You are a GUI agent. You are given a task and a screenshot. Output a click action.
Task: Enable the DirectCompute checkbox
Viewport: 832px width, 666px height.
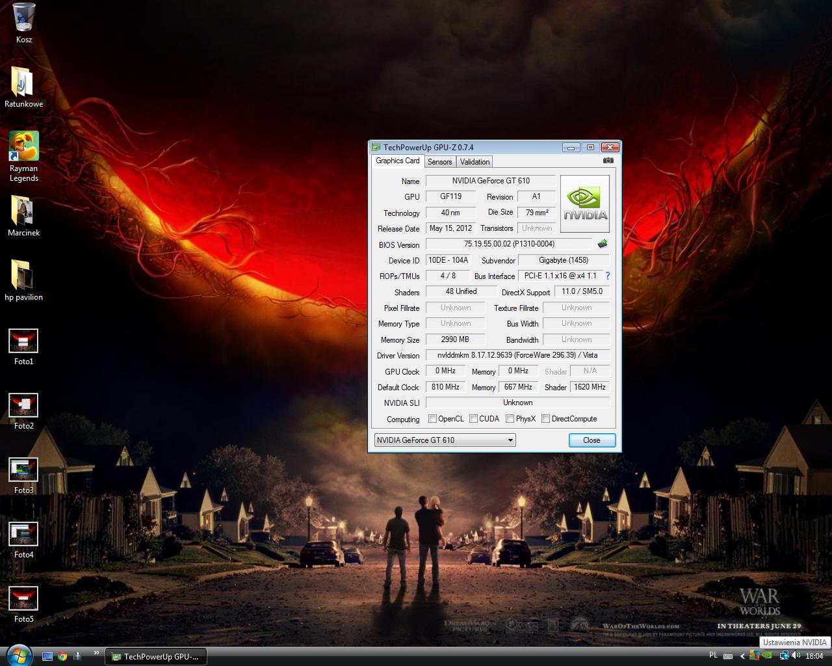[546, 419]
